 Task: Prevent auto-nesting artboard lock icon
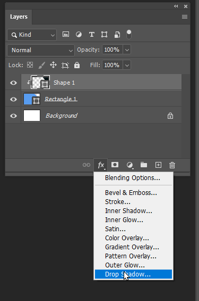click(x=65, y=66)
